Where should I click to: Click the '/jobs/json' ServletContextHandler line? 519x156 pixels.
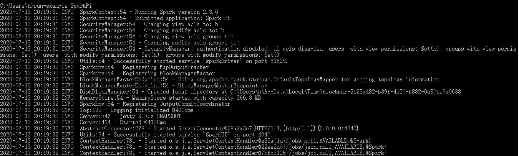193,147
